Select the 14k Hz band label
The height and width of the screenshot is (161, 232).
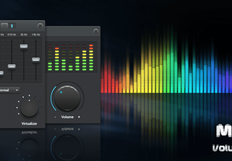(36, 35)
